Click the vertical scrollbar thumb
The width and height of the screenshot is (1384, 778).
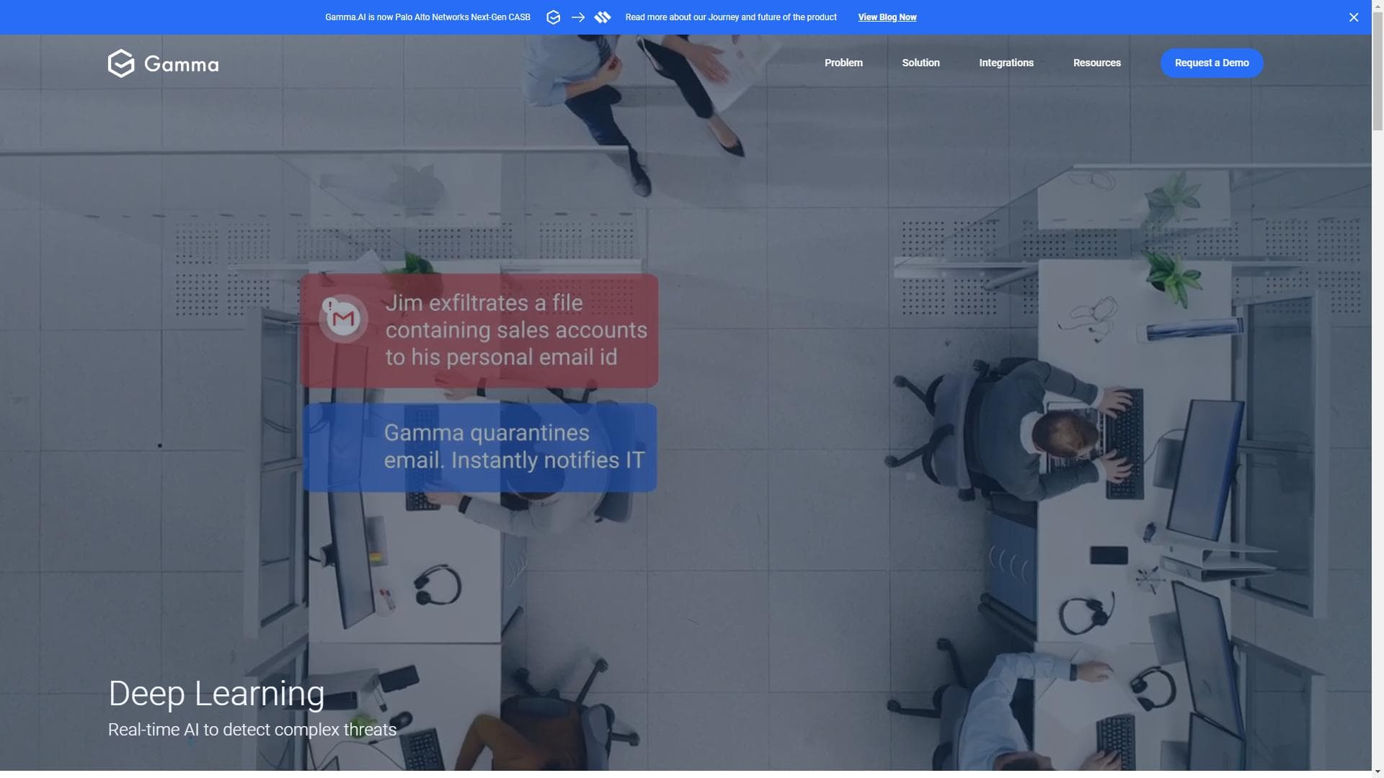1378,72
